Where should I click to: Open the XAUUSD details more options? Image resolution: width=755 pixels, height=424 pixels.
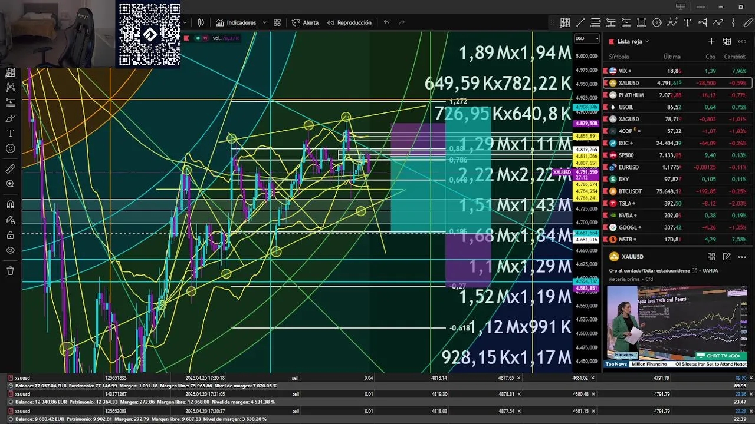(742, 257)
